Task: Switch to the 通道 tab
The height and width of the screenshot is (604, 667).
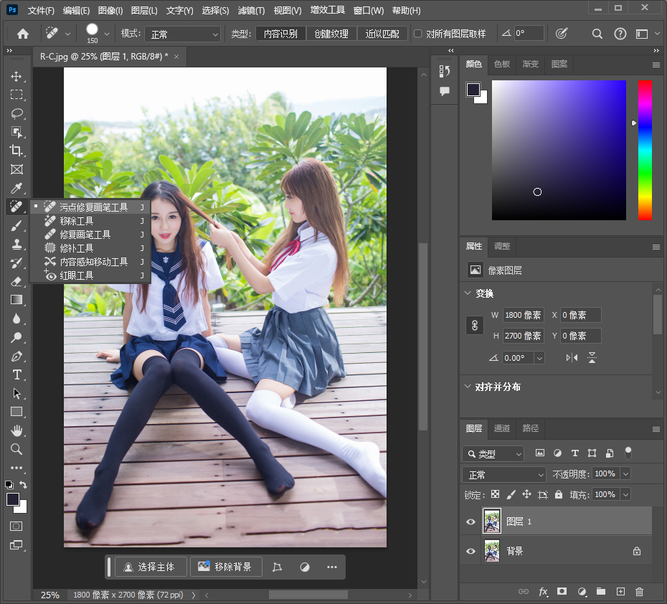Action: (x=502, y=428)
